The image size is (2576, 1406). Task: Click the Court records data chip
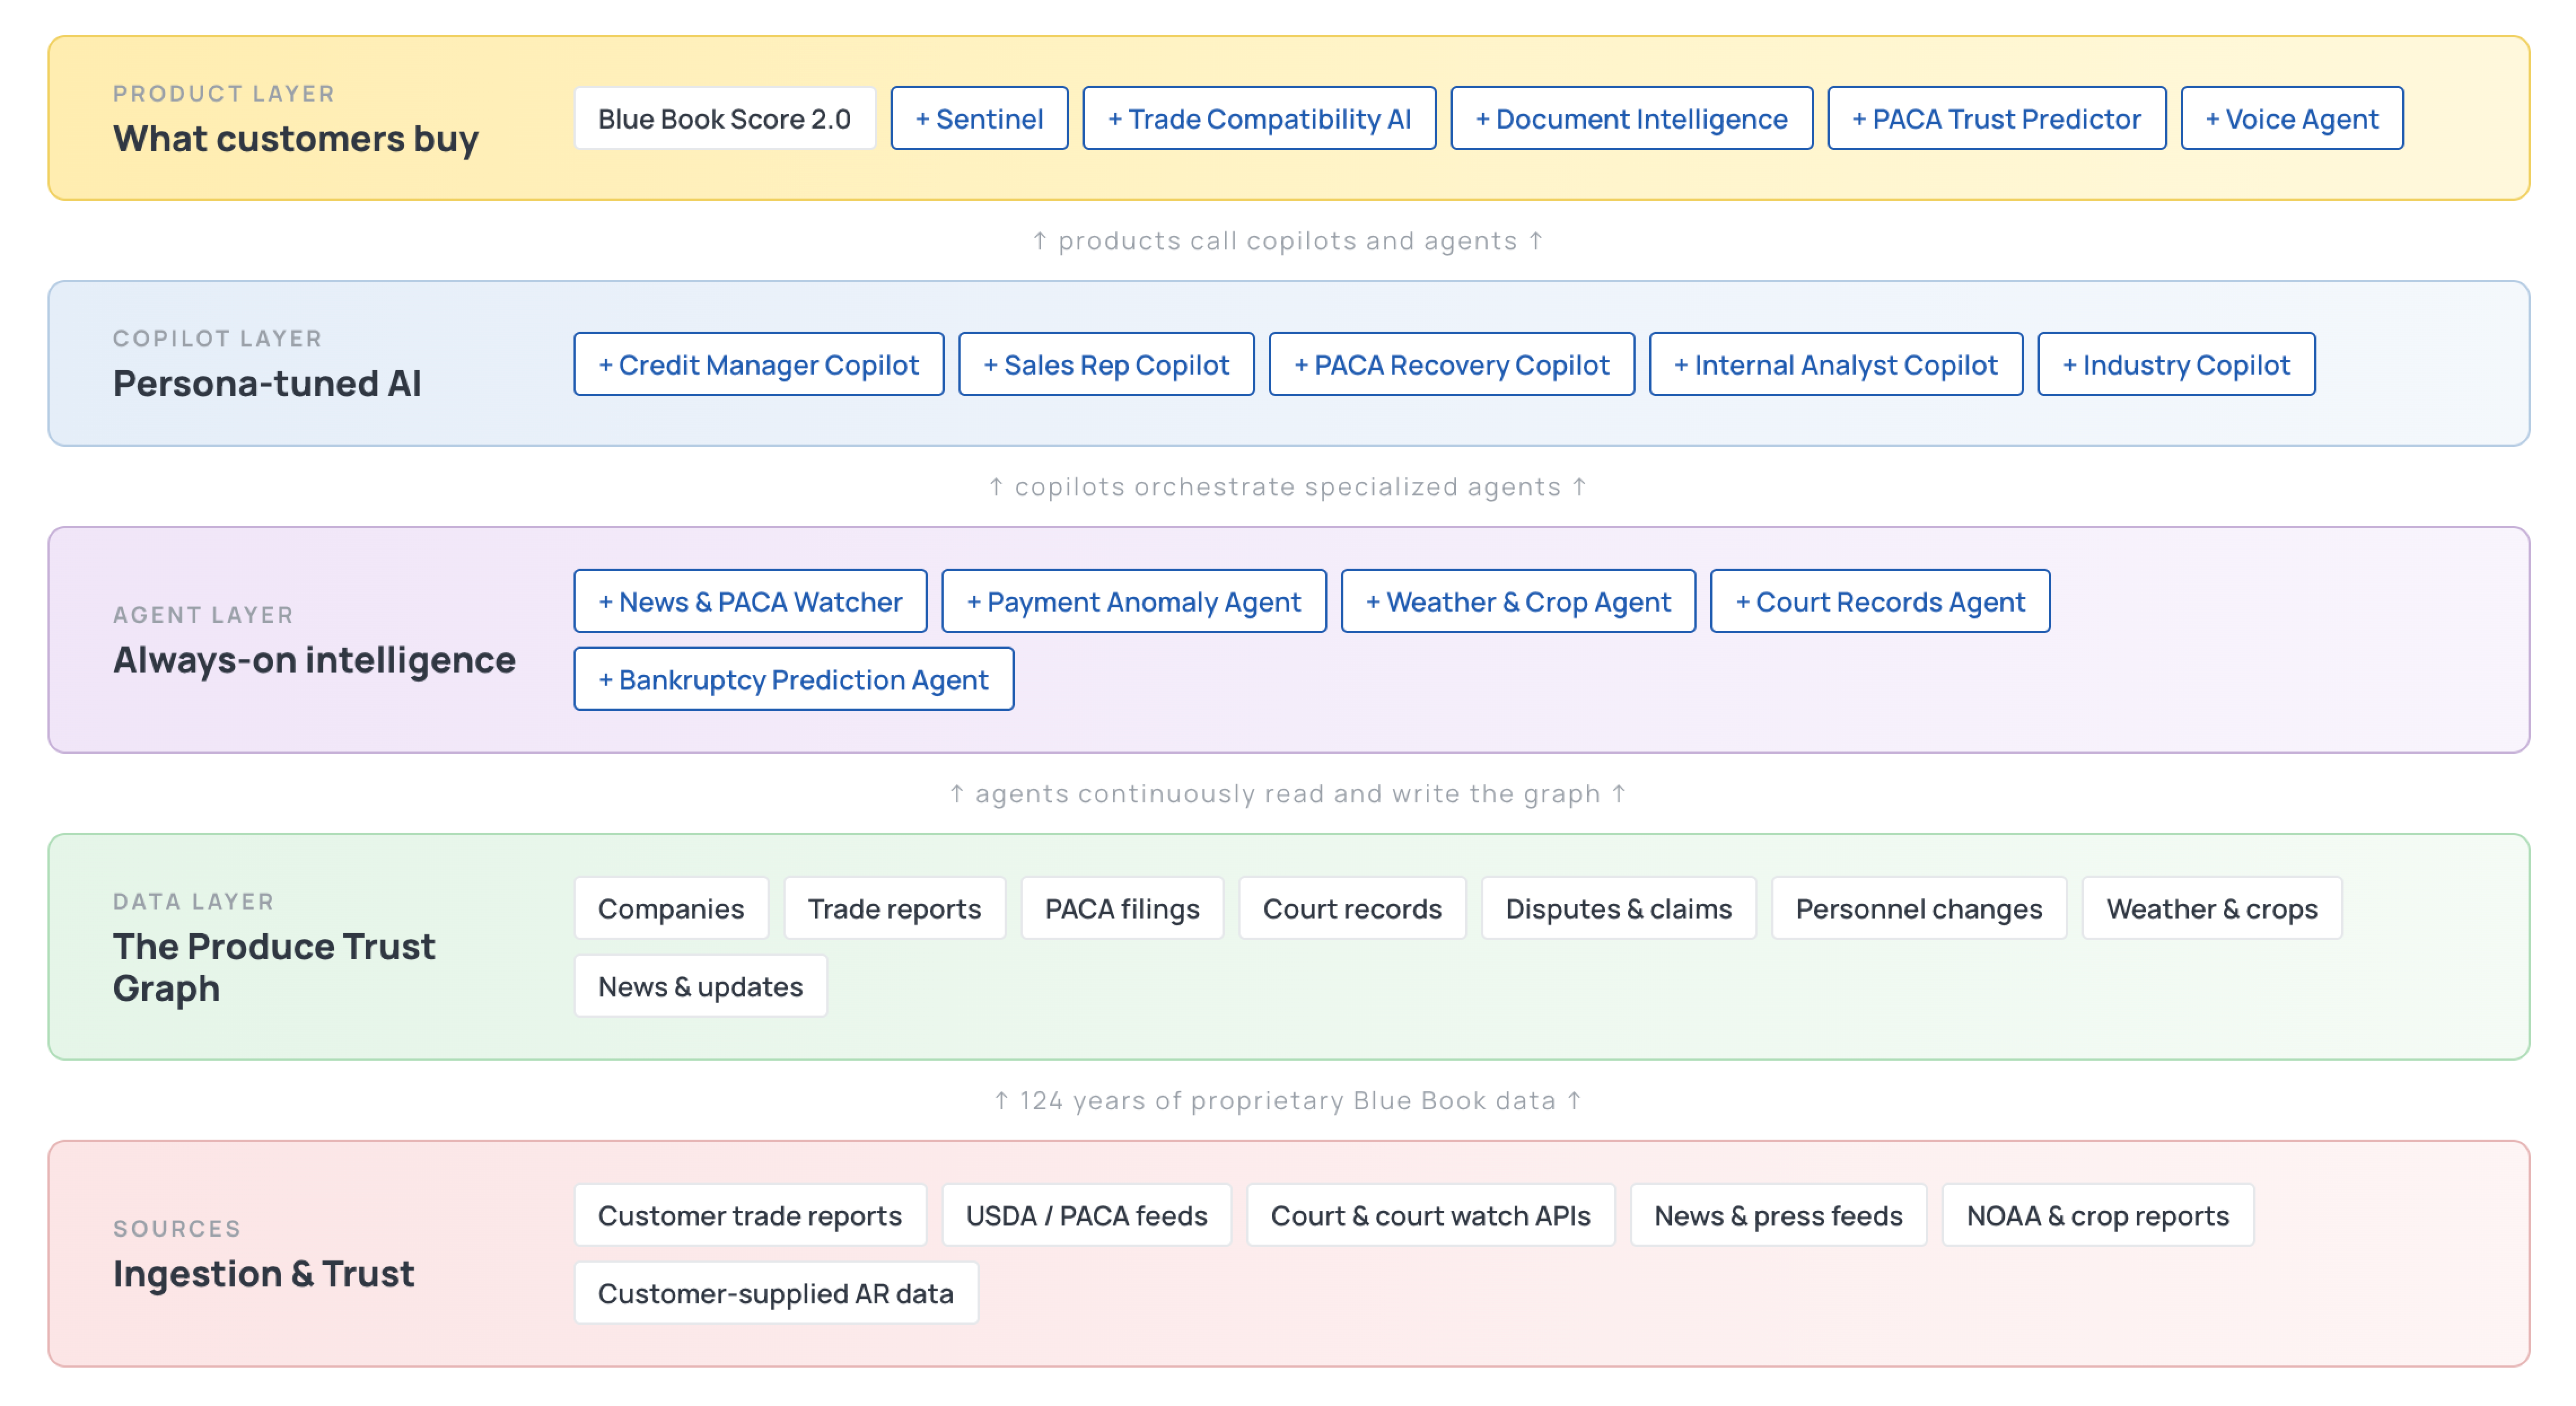point(1352,908)
